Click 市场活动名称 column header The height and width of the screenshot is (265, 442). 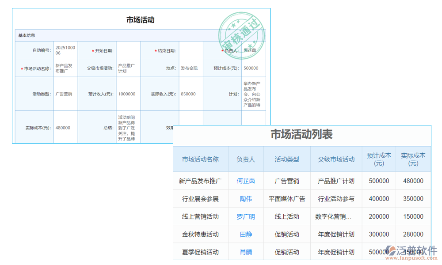click(x=201, y=159)
